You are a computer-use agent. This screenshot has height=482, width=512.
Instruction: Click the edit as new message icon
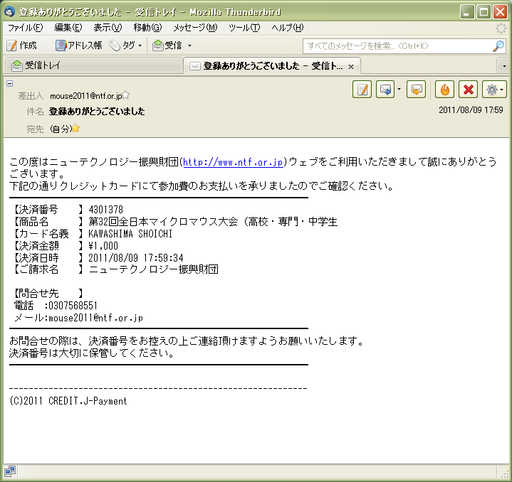(362, 89)
